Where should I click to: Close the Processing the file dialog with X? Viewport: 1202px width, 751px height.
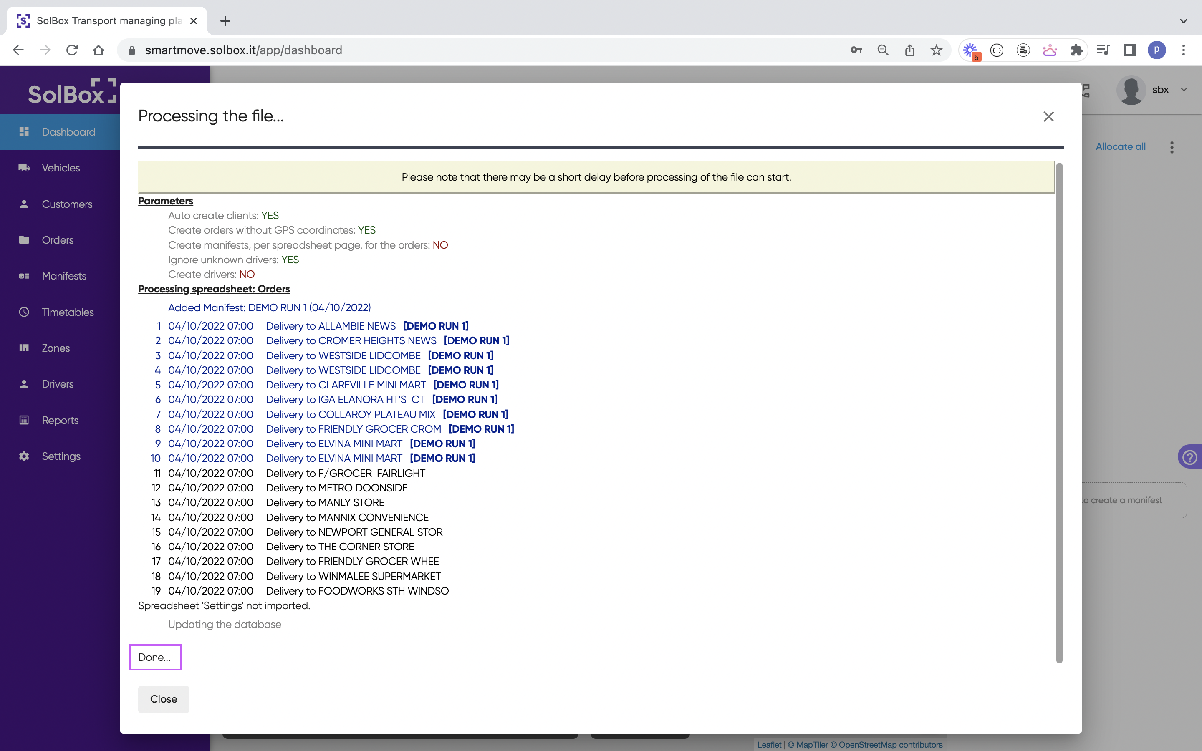pyautogui.click(x=1048, y=116)
